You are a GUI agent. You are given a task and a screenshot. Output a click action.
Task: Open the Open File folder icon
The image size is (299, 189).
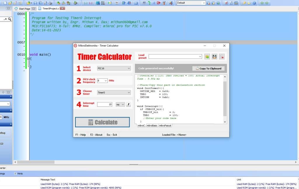pyautogui.click(x=28, y=3)
